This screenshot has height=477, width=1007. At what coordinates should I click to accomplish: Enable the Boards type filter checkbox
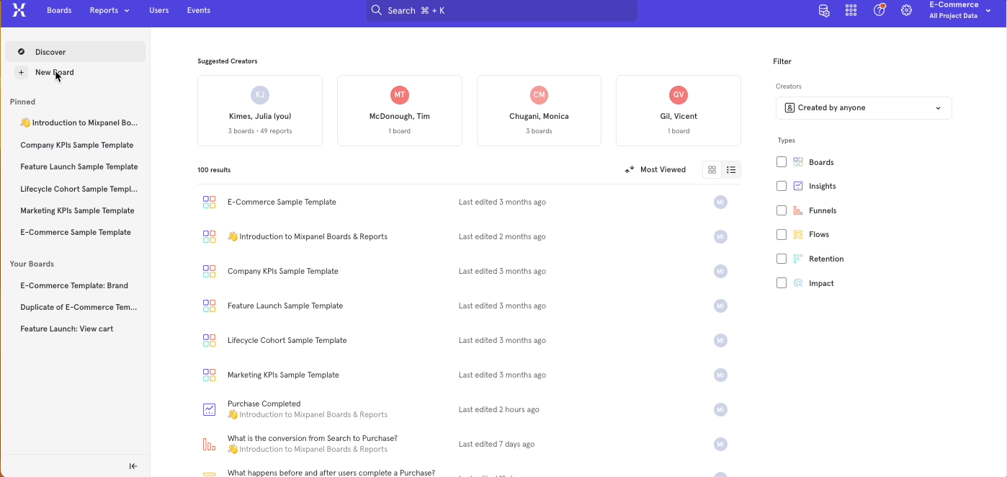(782, 162)
